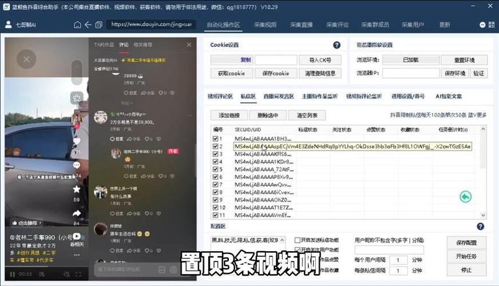Click the white minus circle icon in the header
This screenshot has height=286, width=499.
pos(482,25)
